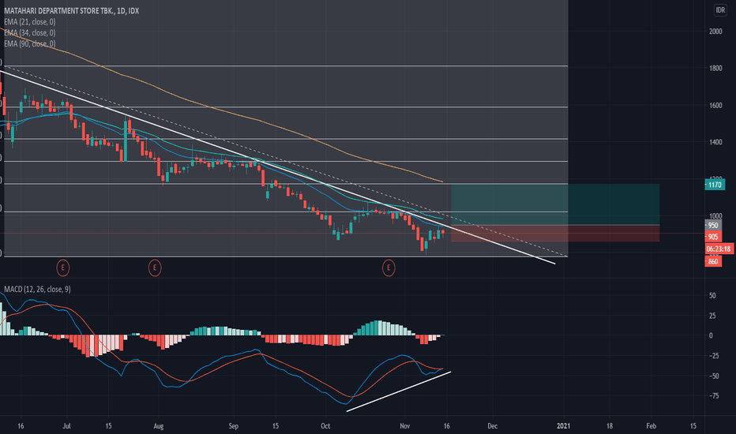The image size is (736, 434).
Task: Click the Sep label on time axis
Action: (x=233, y=426)
